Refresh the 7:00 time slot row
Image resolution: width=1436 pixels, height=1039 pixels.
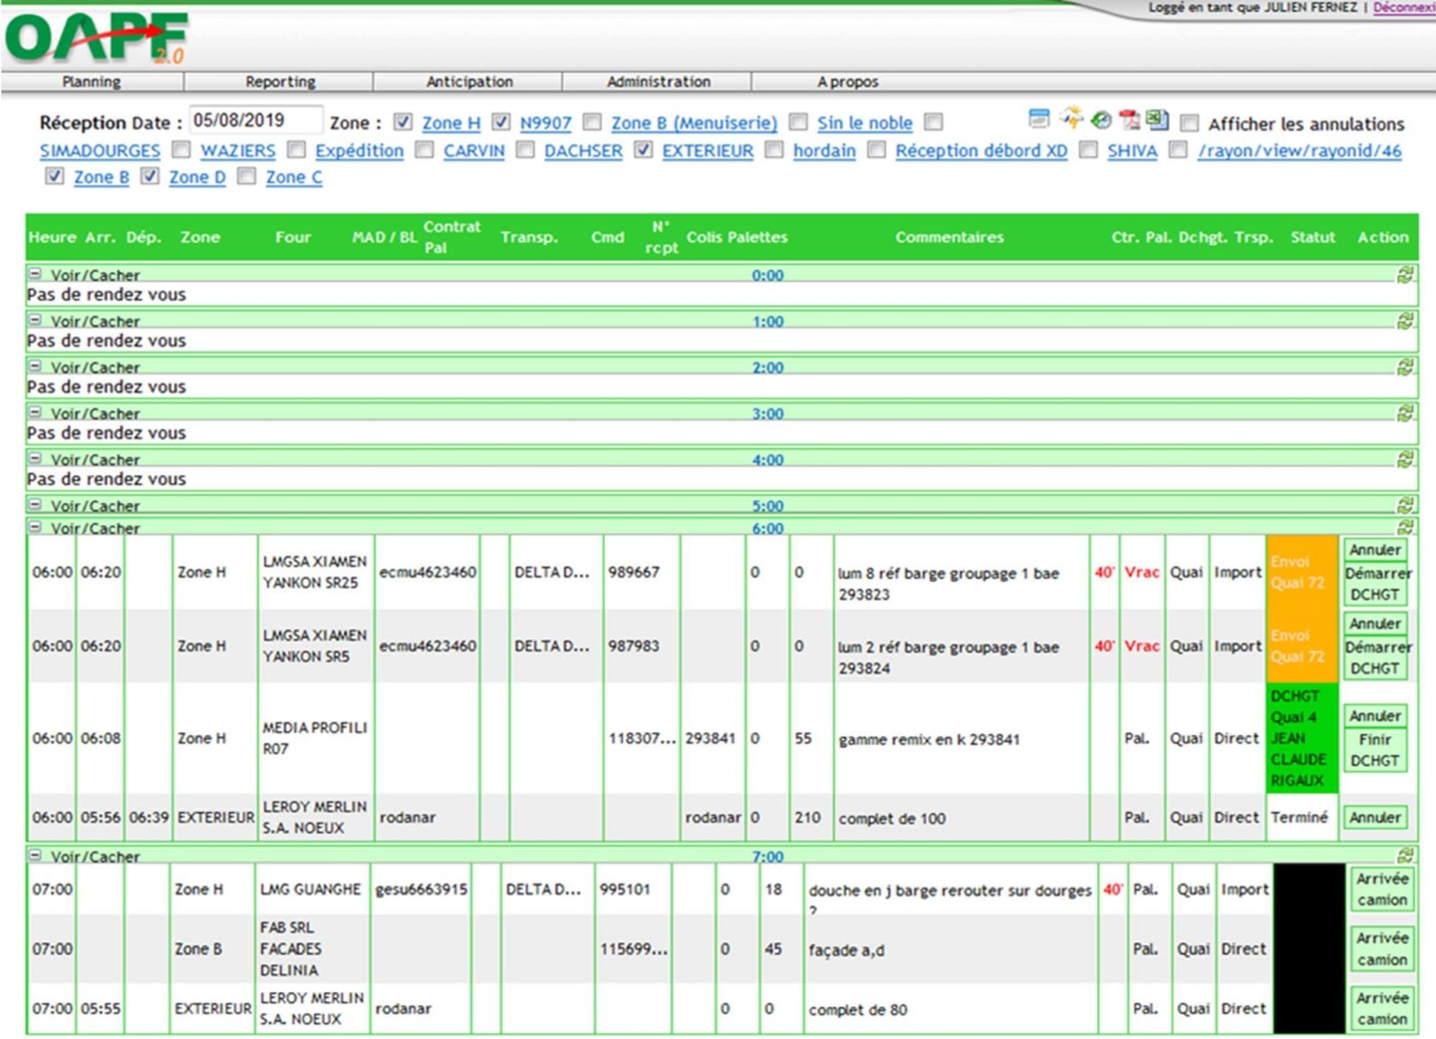coord(1405,856)
